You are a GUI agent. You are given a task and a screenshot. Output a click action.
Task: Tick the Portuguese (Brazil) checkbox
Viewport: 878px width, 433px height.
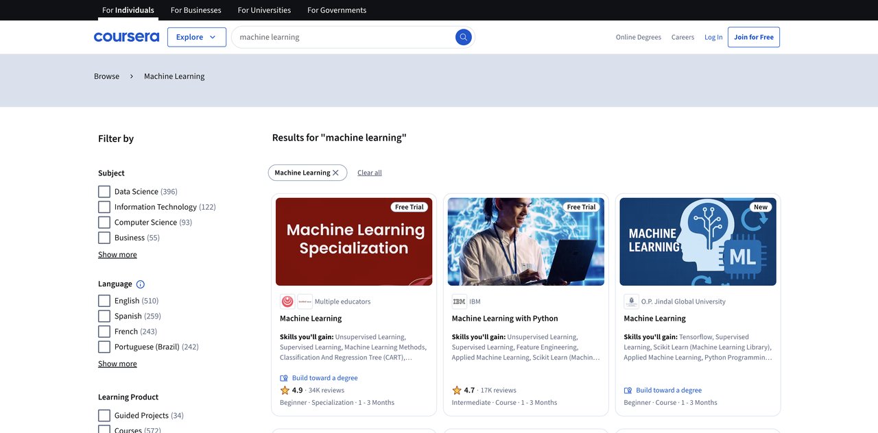pyautogui.click(x=104, y=347)
